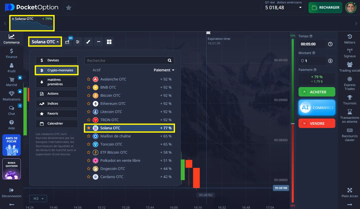The height and width of the screenshot is (209, 360).
Task: Click the Pocket Option logo
Action: (x=32, y=7)
